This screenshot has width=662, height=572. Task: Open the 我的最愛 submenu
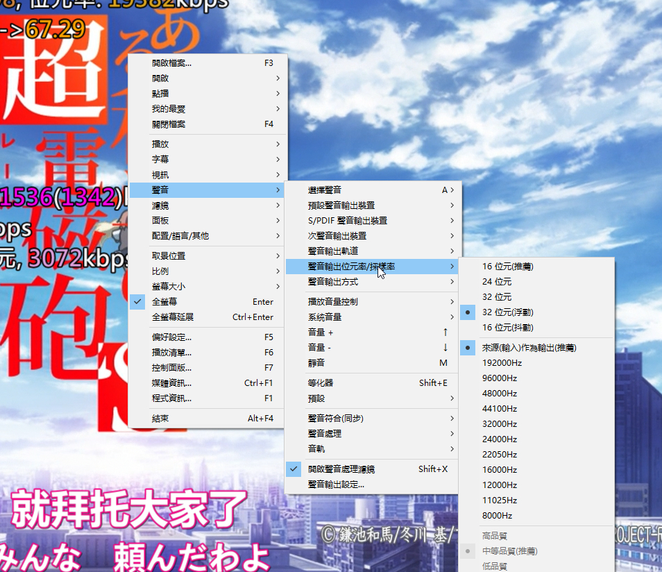[x=207, y=109]
